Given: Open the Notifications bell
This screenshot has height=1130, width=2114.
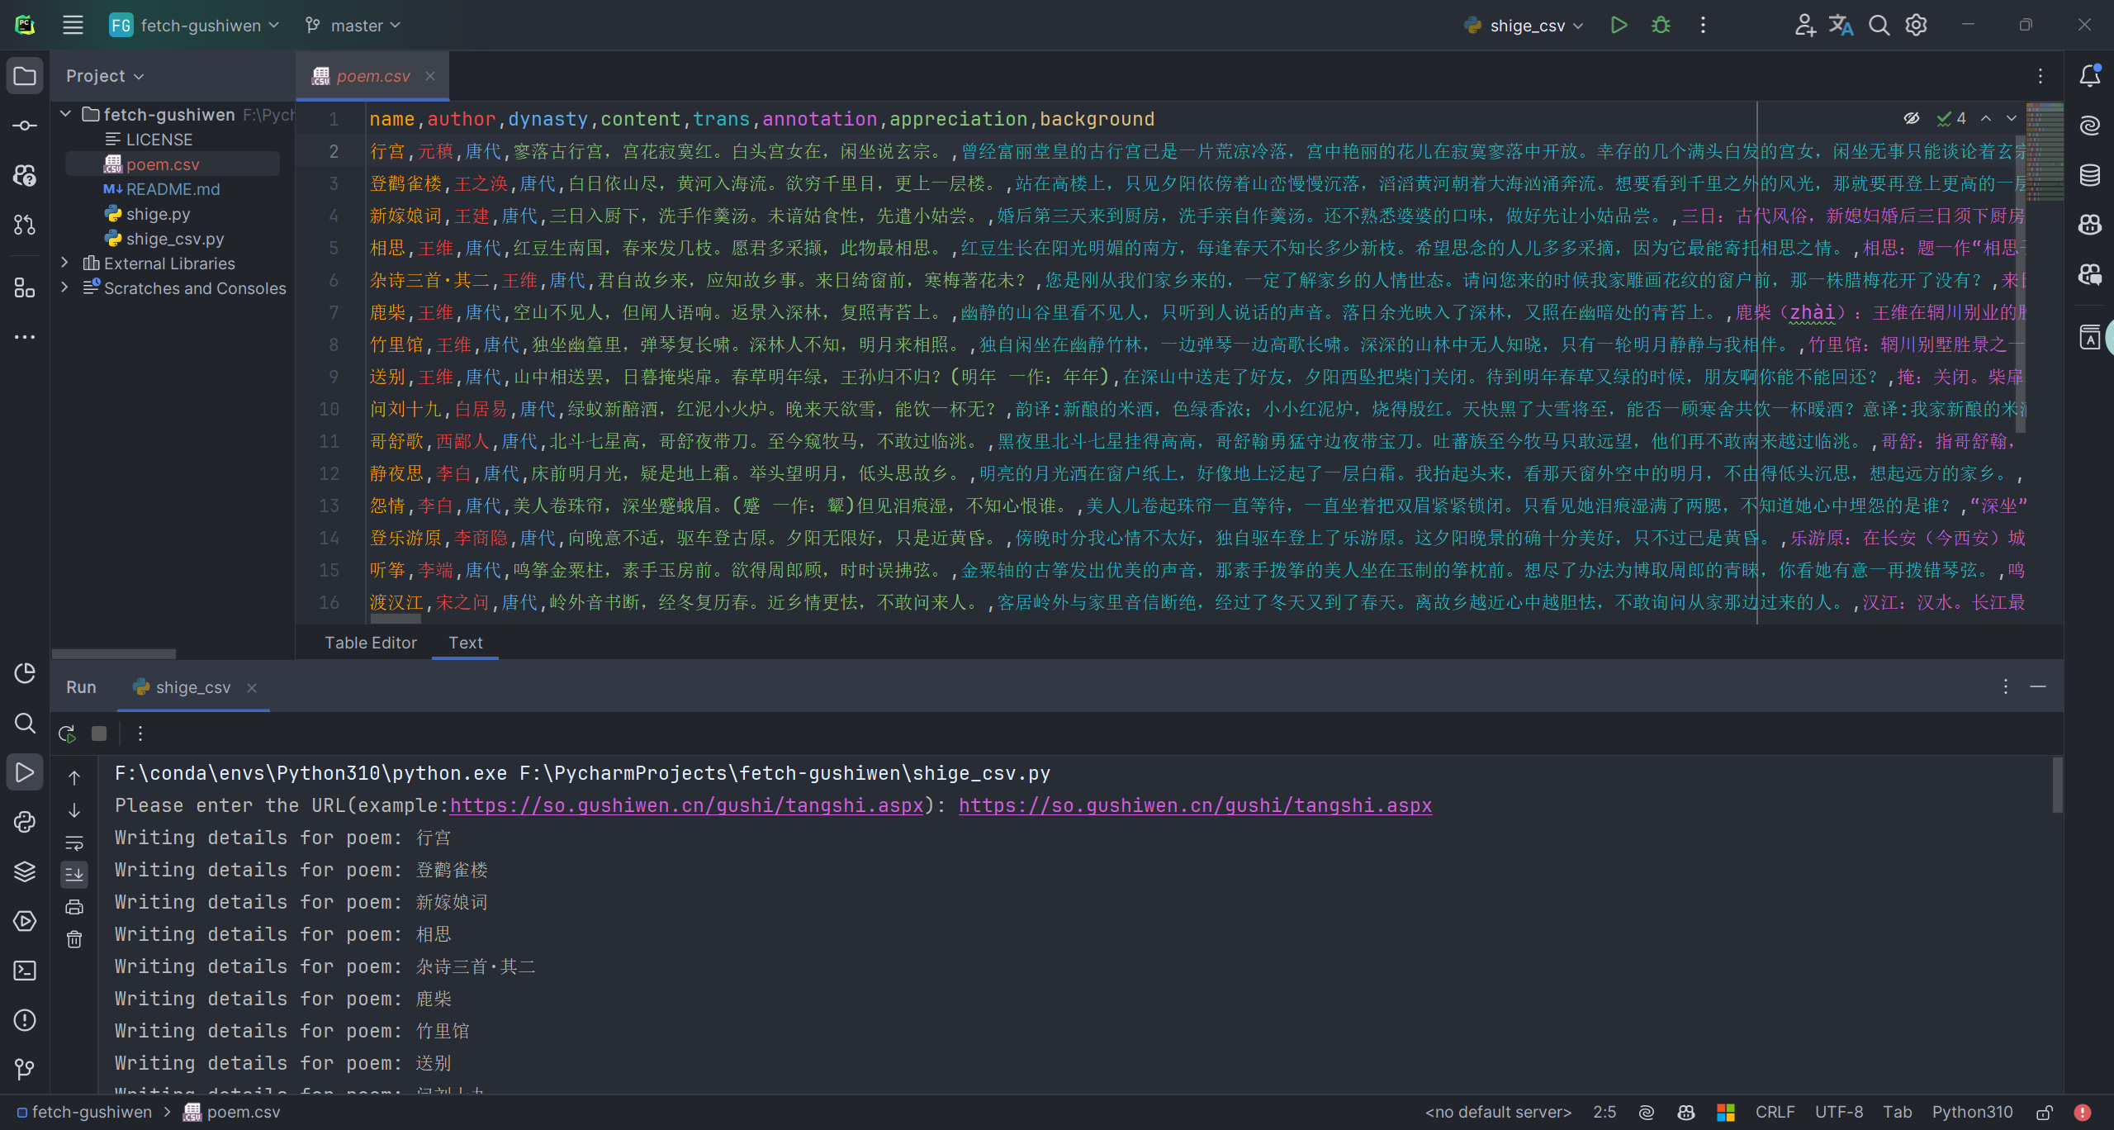Looking at the screenshot, I should coord(2089,76).
